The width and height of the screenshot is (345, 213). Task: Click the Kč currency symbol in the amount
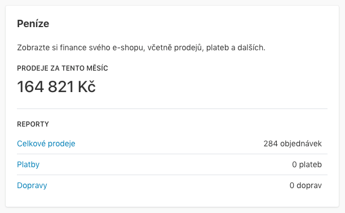(87, 86)
